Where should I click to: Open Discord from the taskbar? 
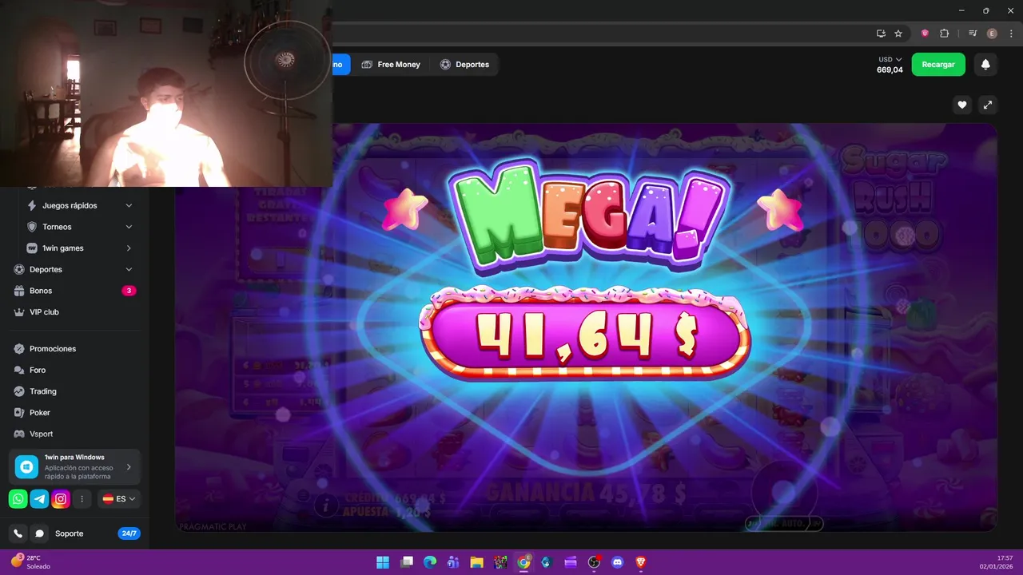click(x=617, y=562)
